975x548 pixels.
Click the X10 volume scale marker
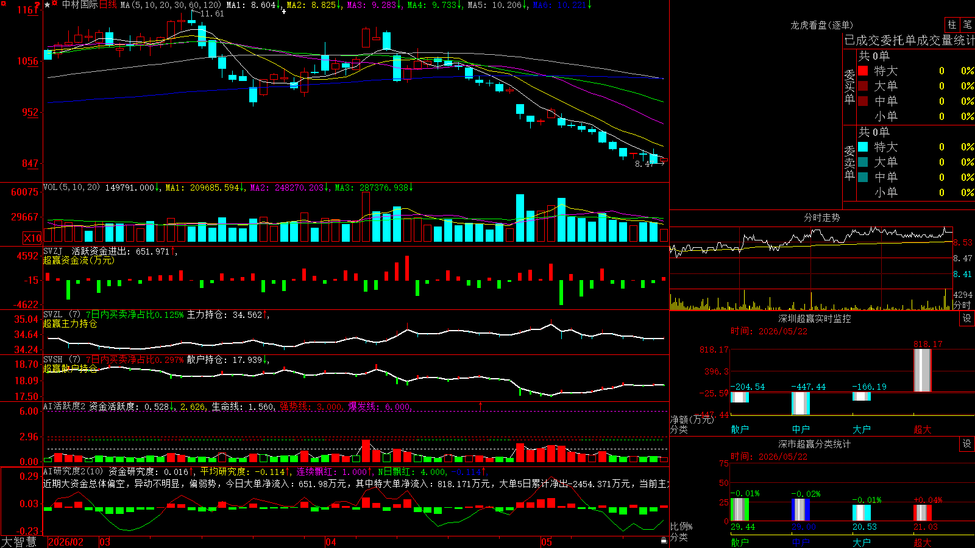[x=32, y=238]
